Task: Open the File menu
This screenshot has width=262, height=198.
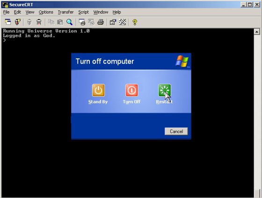Action: [7, 12]
